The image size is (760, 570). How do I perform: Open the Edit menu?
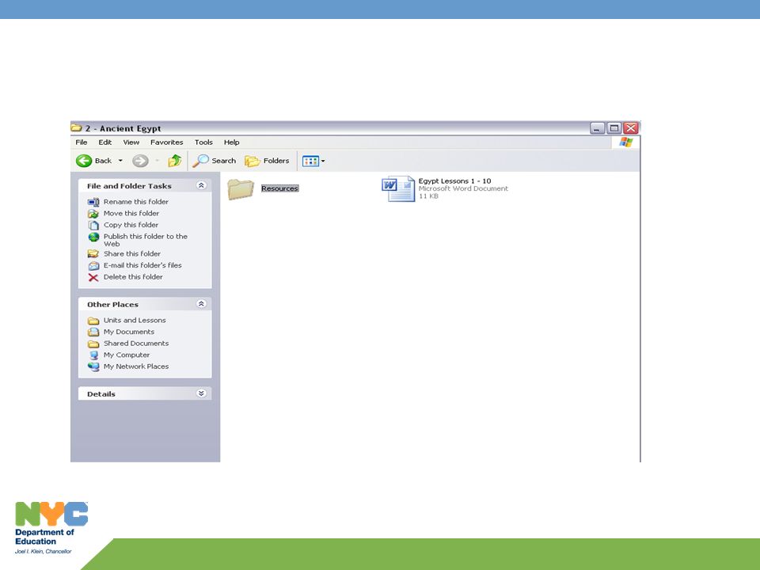coord(104,142)
